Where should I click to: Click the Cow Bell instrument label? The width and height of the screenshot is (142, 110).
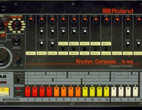[x=117, y=53]
